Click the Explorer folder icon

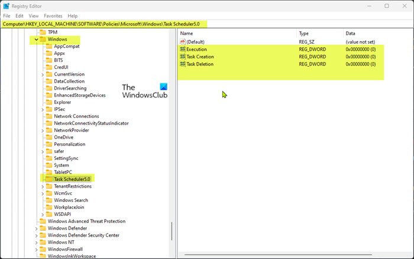(49, 102)
